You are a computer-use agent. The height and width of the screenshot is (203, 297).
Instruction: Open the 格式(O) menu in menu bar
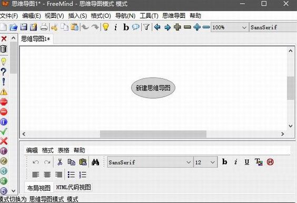pos(101,16)
